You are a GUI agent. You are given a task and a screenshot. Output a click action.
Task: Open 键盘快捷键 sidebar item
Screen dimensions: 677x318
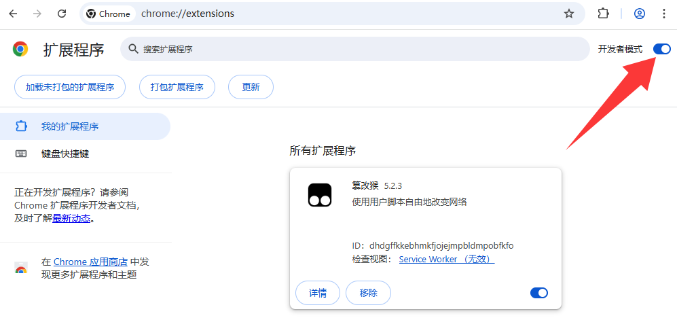click(65, 154)
